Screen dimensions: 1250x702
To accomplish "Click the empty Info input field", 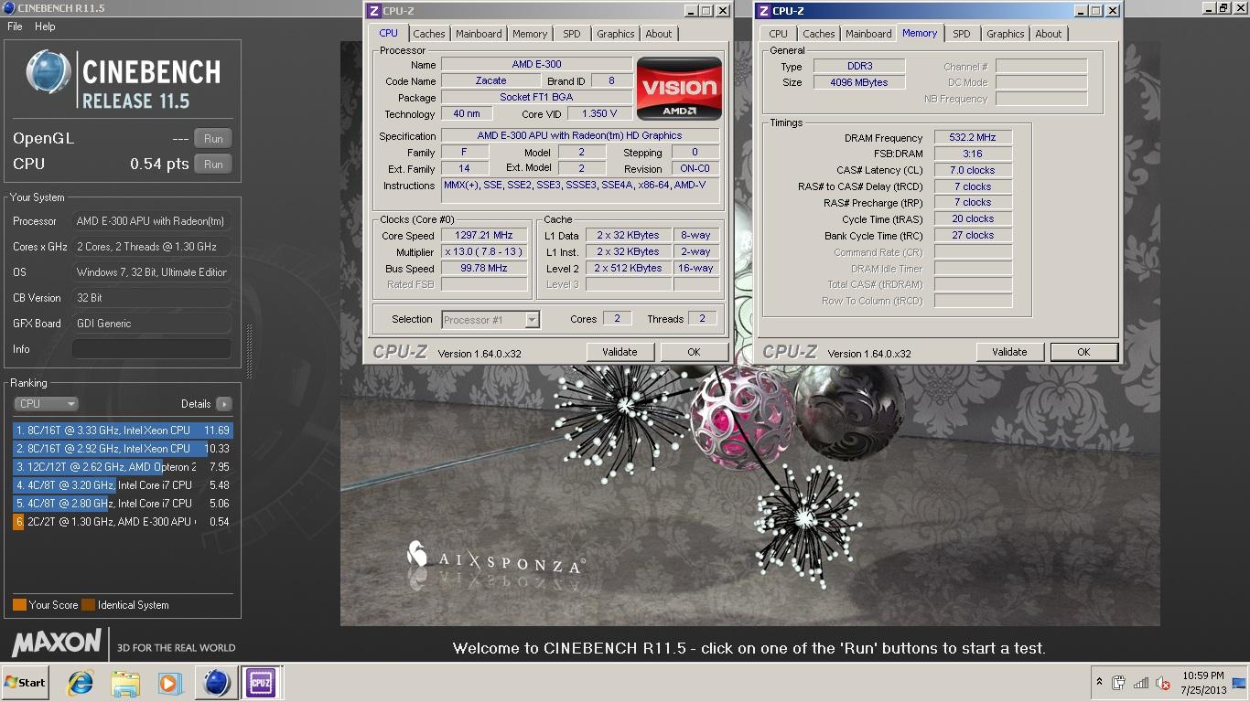I will [152, 349].
